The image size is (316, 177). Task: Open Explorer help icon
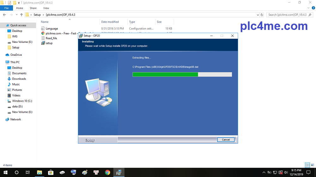pyautogui.click(x=313, y=8)
